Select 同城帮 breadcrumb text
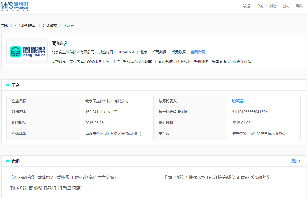Screen dimensions: 307x198 [69, 26]
